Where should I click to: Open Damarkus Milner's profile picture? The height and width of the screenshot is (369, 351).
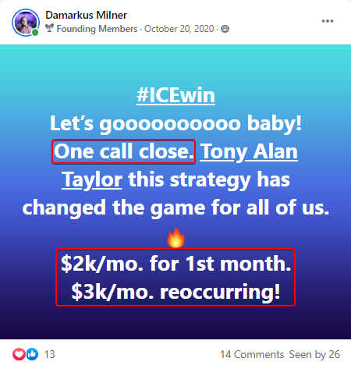click(x=26, y=23)
